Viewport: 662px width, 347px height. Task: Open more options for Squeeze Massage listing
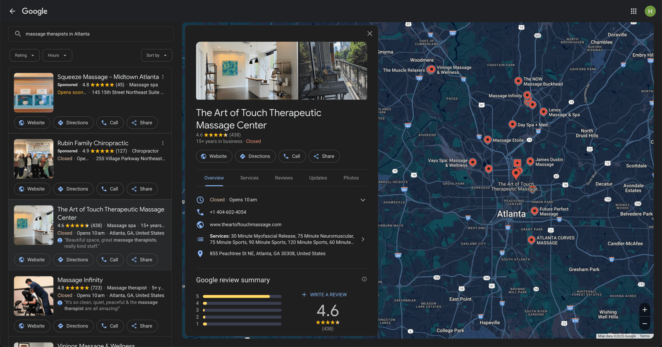(163, 77)
